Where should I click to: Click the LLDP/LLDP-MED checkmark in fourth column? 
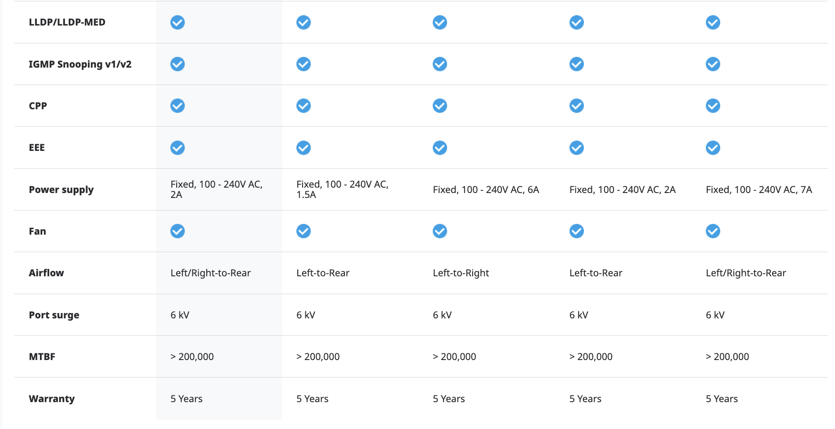[576, 22]
